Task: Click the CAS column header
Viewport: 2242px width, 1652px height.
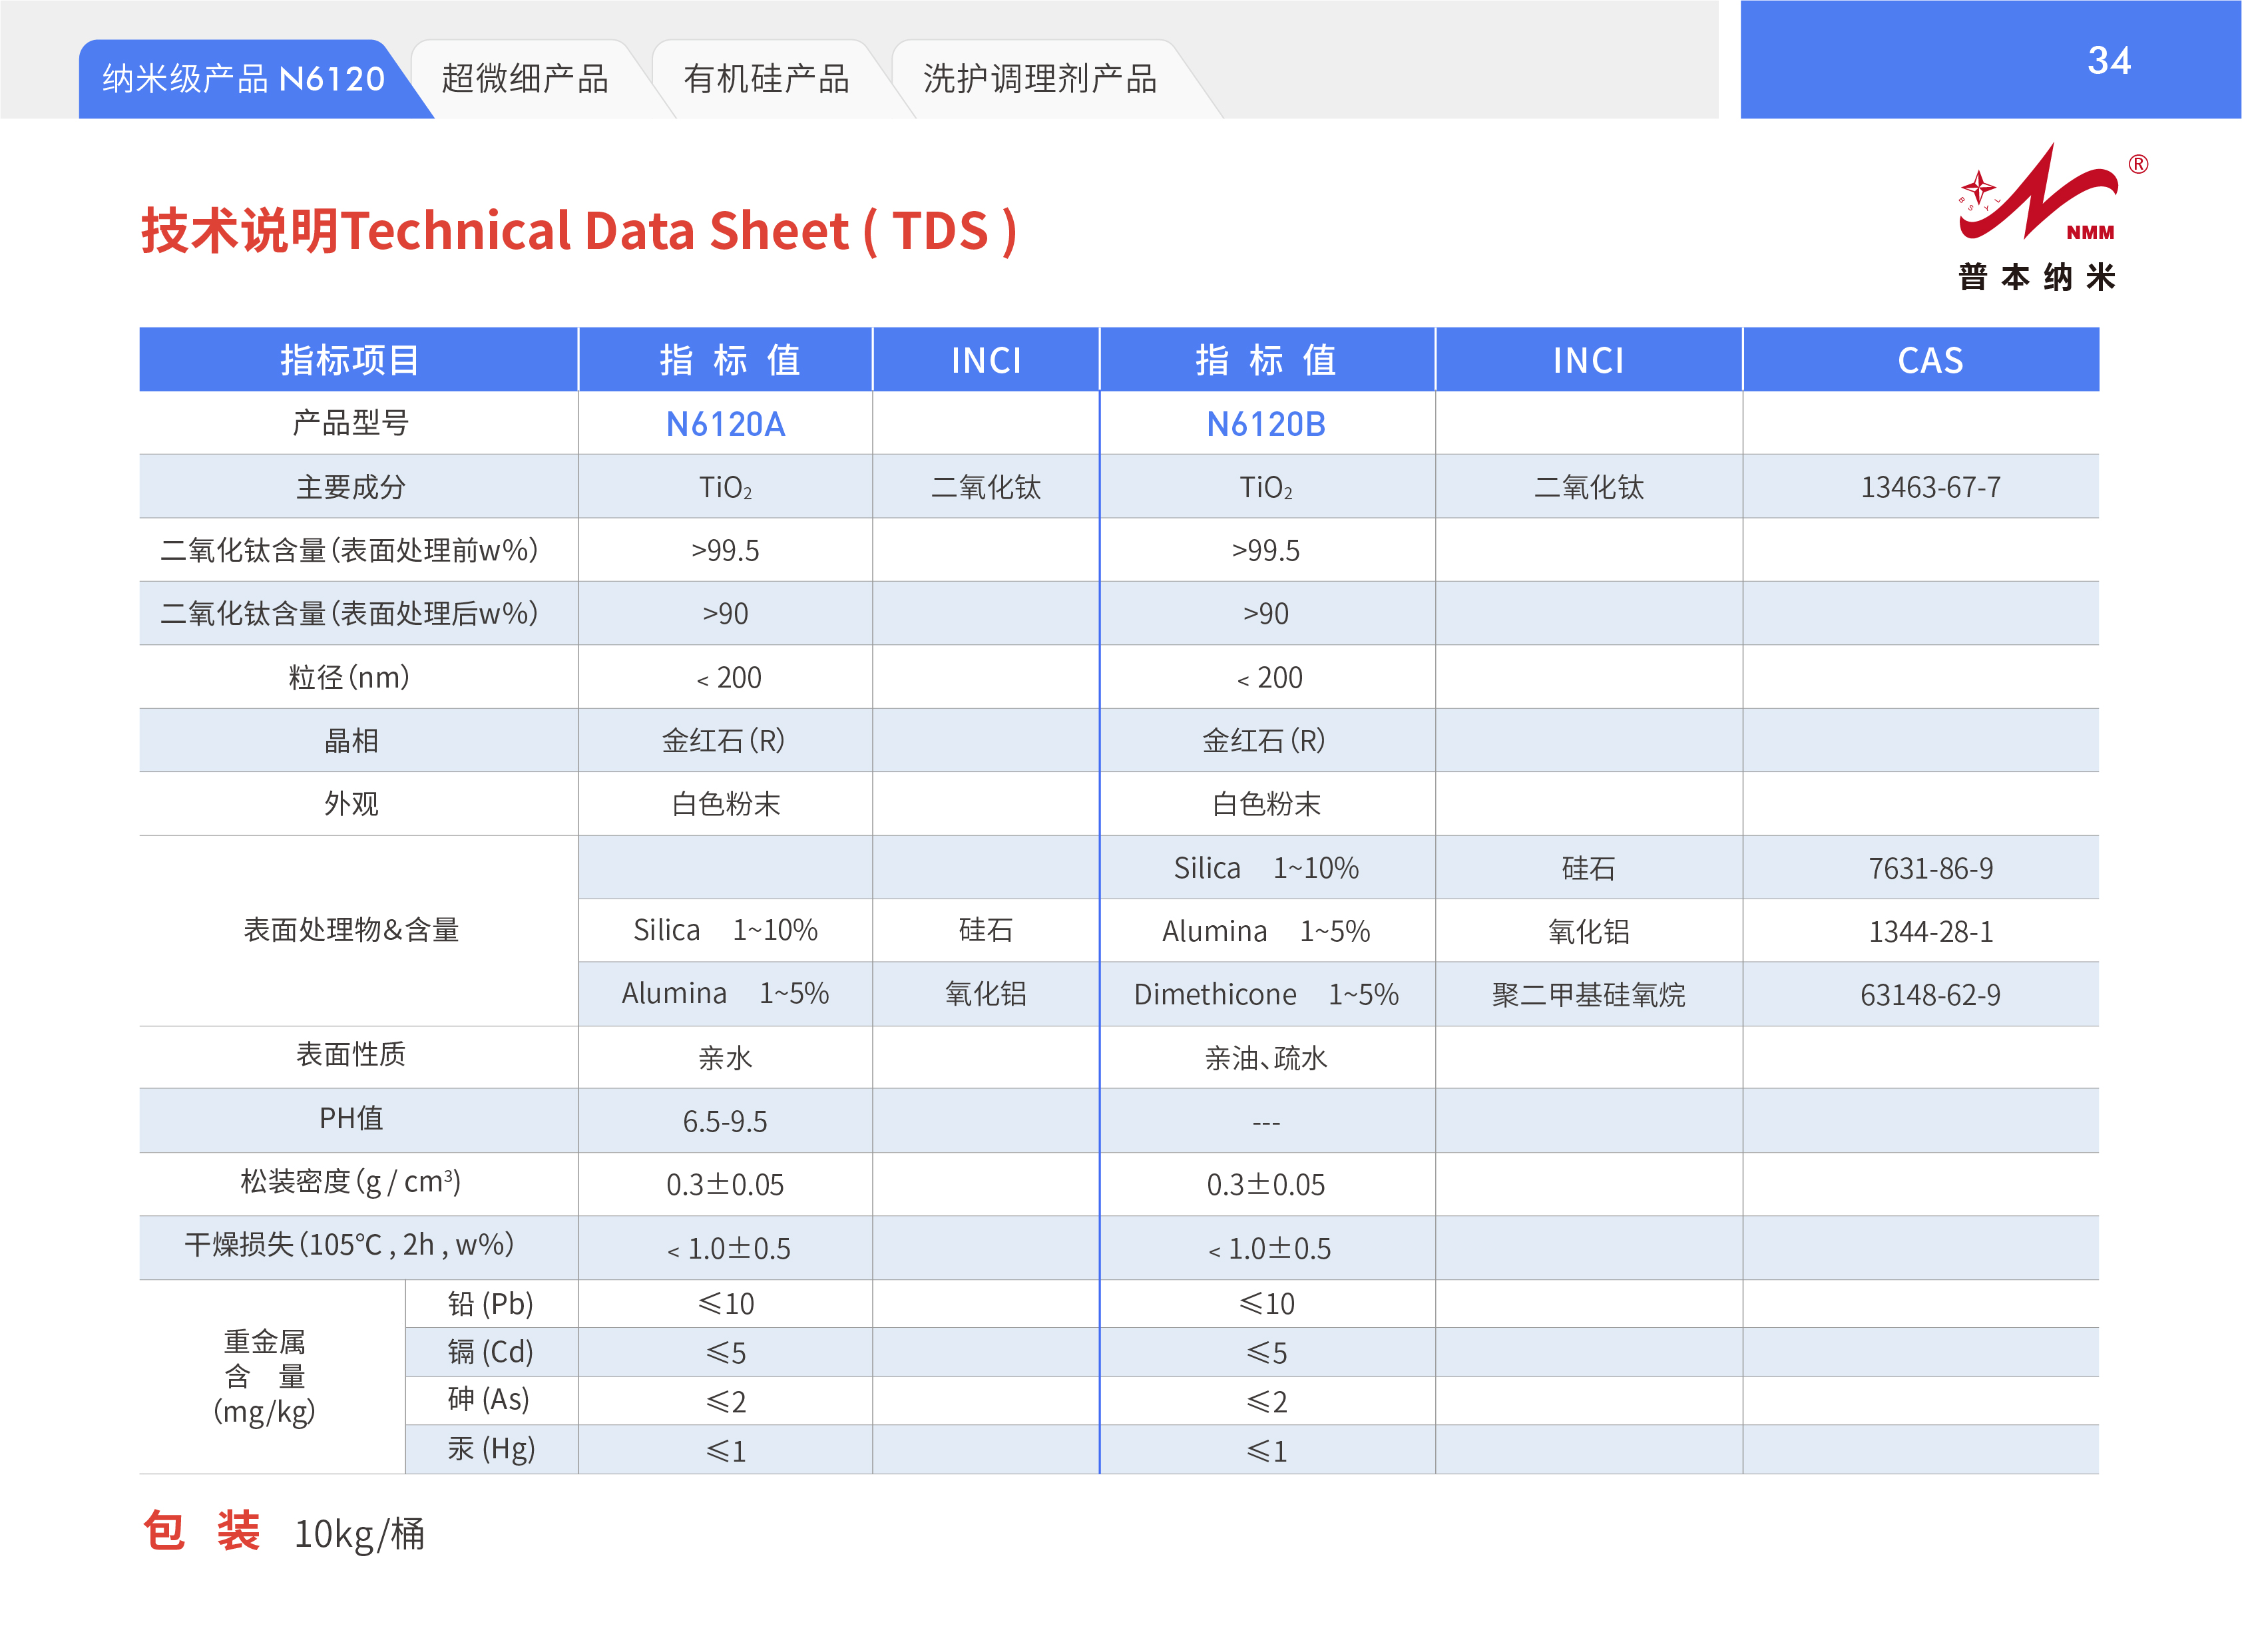Action: click(x=1929, y=360)
